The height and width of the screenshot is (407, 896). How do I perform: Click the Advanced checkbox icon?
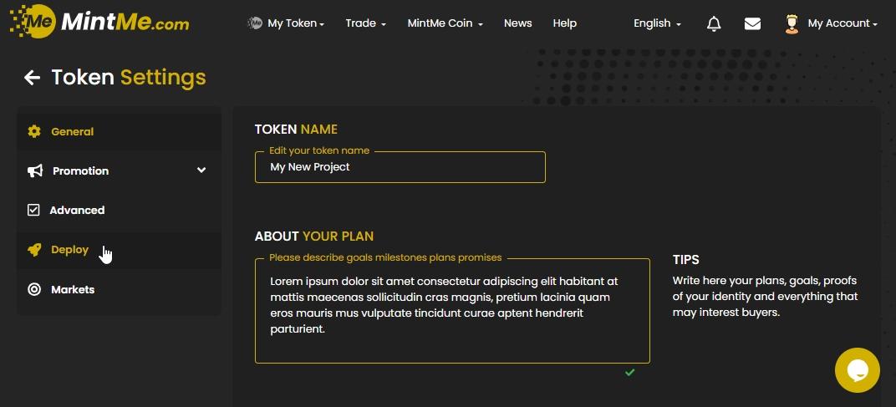[x=34, y=210]
